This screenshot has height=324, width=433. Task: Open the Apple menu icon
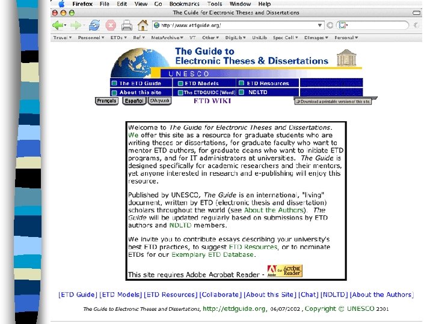[x=61, y=4]
